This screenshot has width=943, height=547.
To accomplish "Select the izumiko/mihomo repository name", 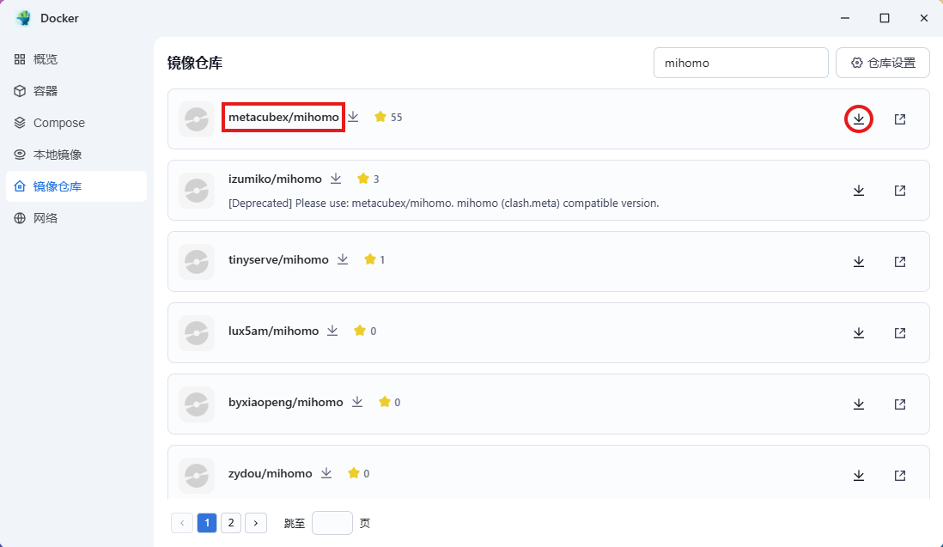I will 275,179.
